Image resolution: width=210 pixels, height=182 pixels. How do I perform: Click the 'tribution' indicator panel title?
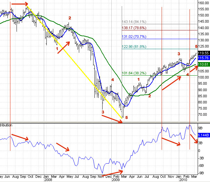pos(6,125)
